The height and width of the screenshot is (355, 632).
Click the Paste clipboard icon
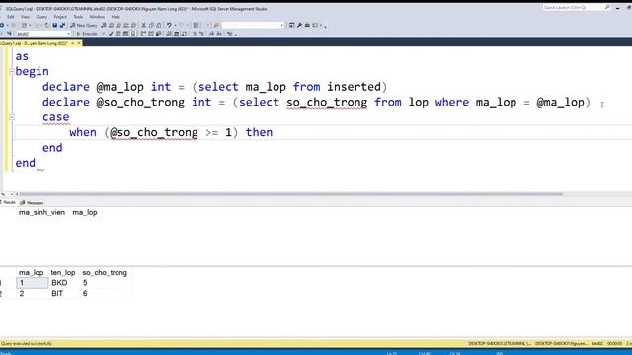(159, 25)
